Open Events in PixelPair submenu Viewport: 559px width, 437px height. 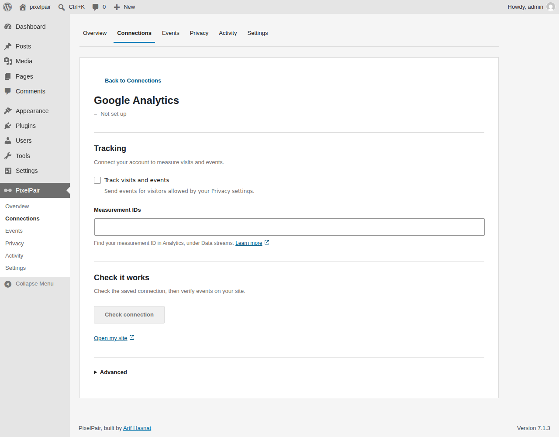point(14,231)
